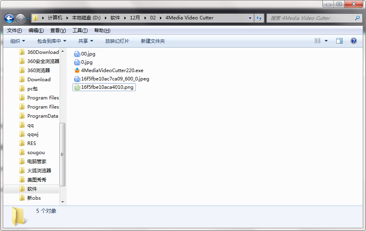Select the 0.jpg file icon
Image resolution: width=366 pixels, height=231 pixels.
(x=77, y=62)
